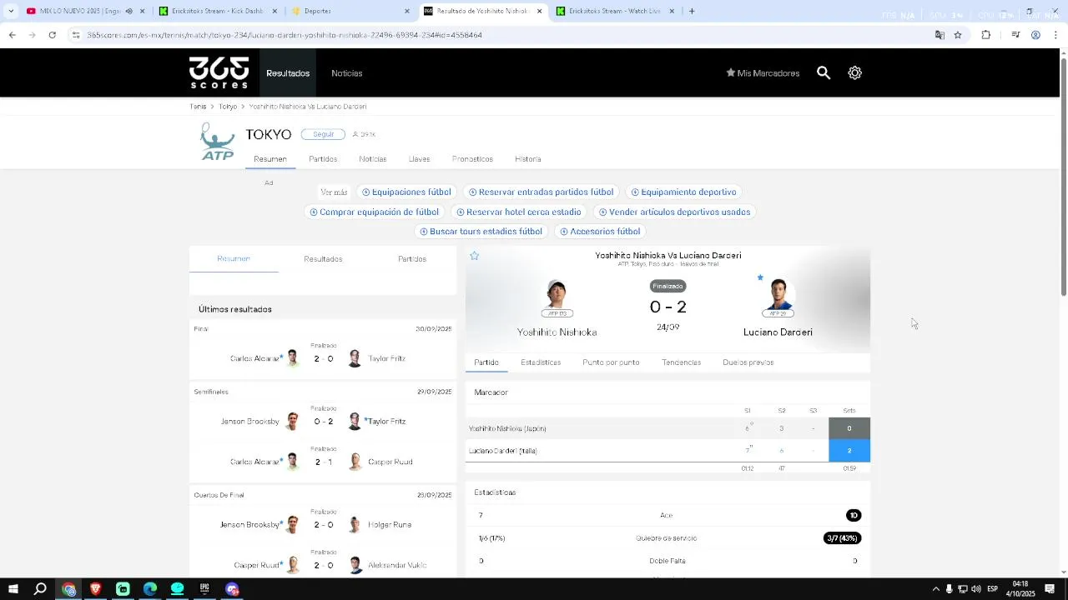Open Windows taskbar search
The image size is (1068, 600).
pyautogui.click(x=40, y=589)
